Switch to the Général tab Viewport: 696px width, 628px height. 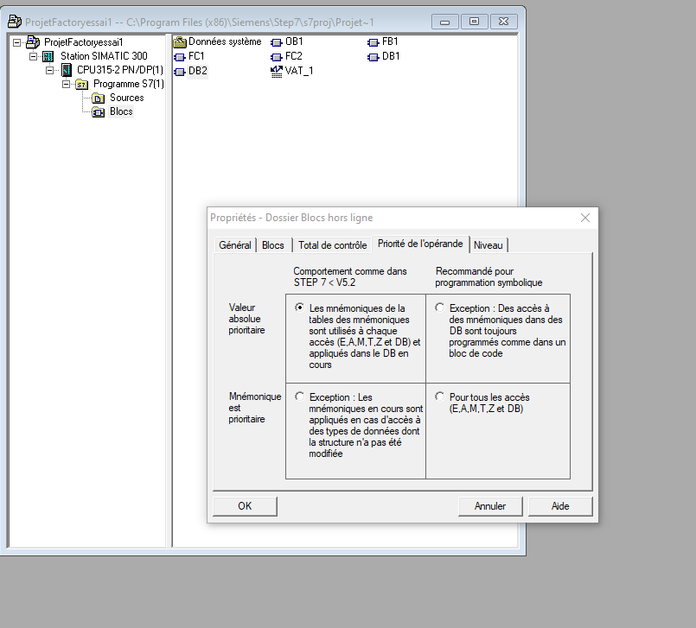coord(234,245)
